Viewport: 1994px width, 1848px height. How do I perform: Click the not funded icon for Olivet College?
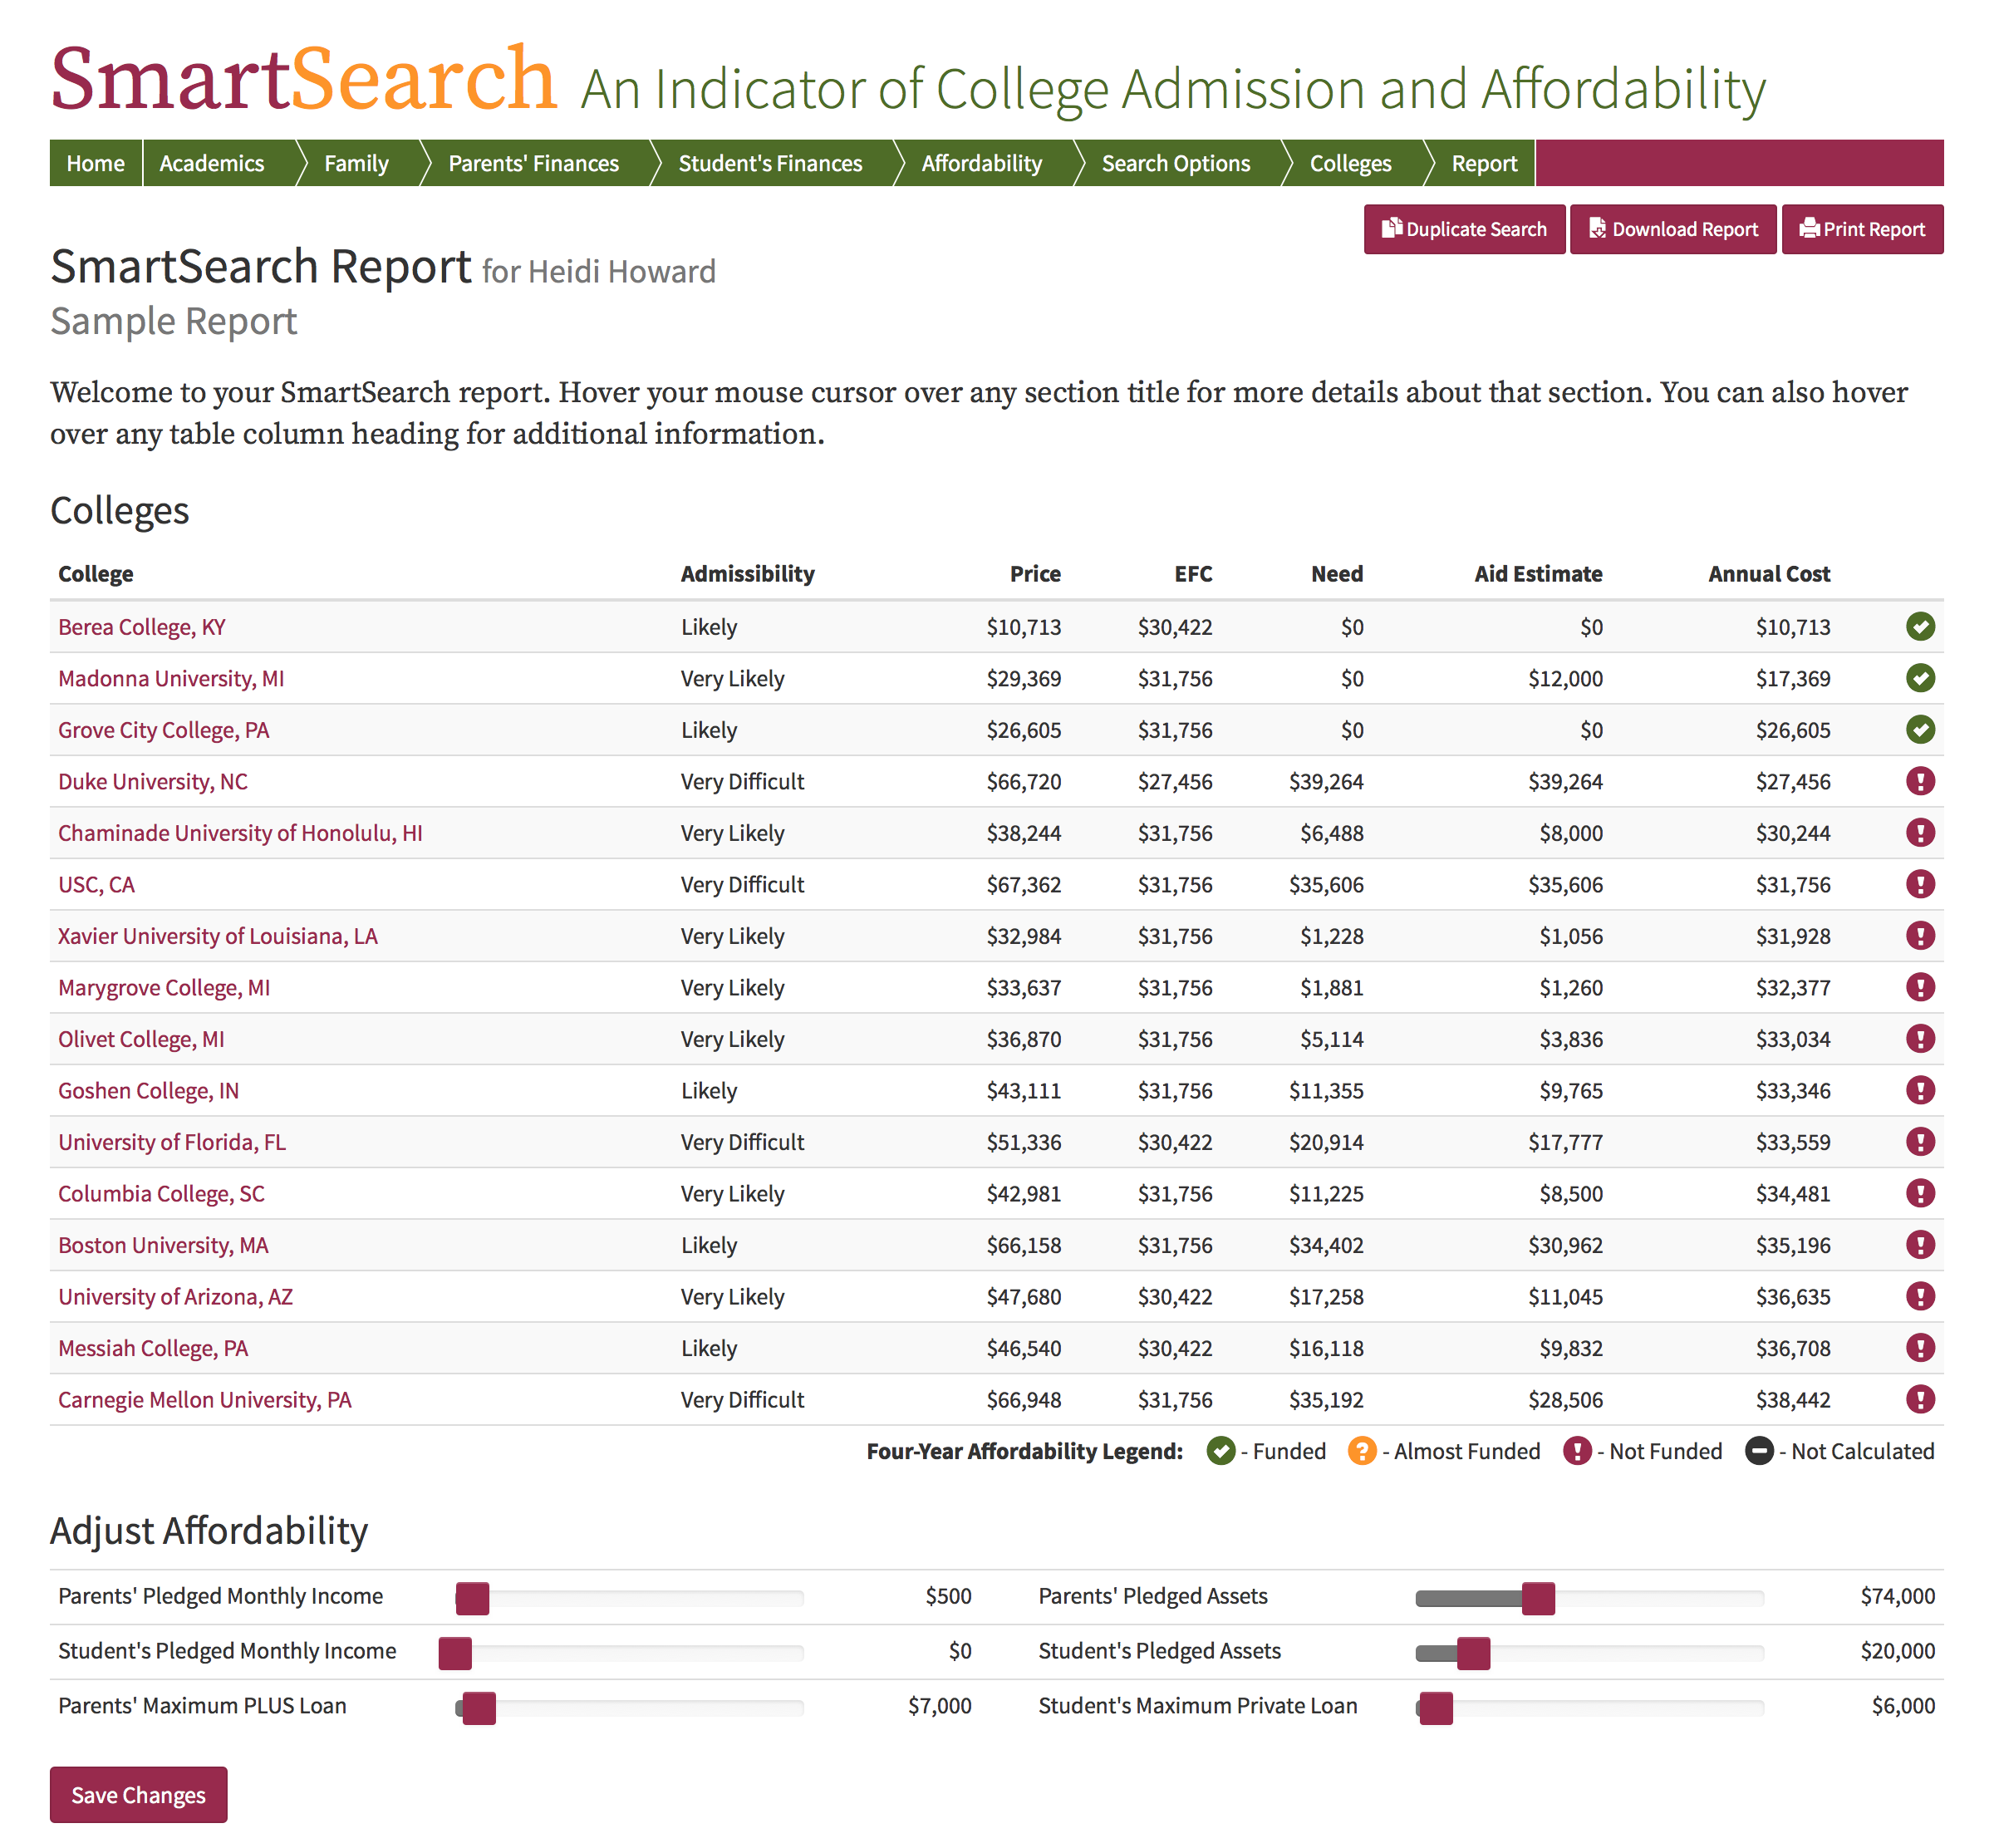click(1919, 1039)
